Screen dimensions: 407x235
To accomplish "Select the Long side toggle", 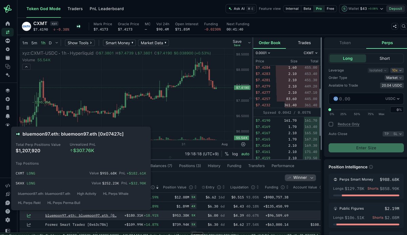I will coord(348,58).
